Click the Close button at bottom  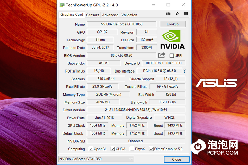pos(176,159)
